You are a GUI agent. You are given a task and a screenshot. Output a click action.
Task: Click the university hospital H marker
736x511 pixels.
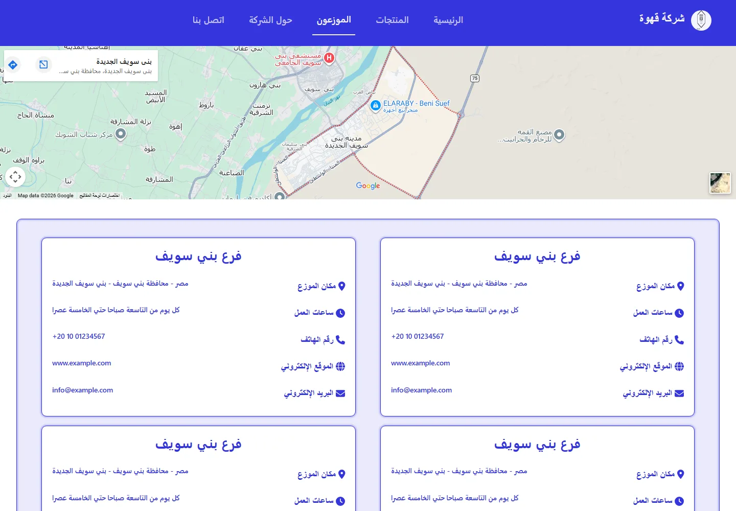coord(329,58)
